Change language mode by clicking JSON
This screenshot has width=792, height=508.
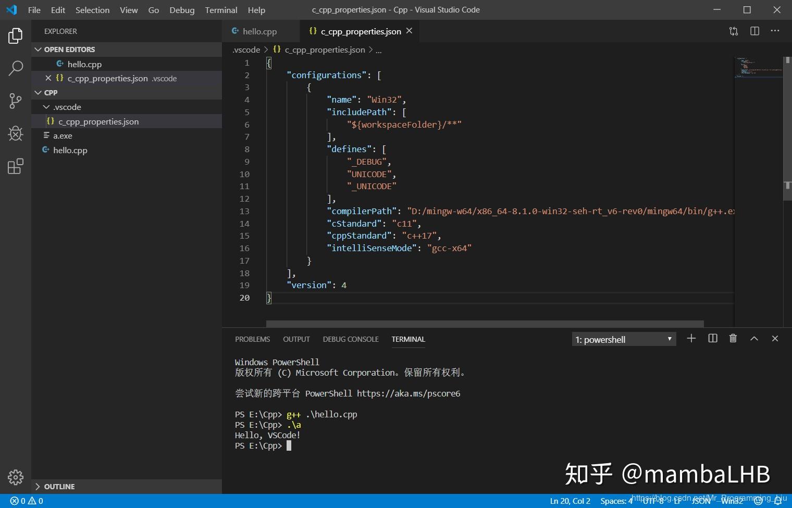[x=700, y=500]
